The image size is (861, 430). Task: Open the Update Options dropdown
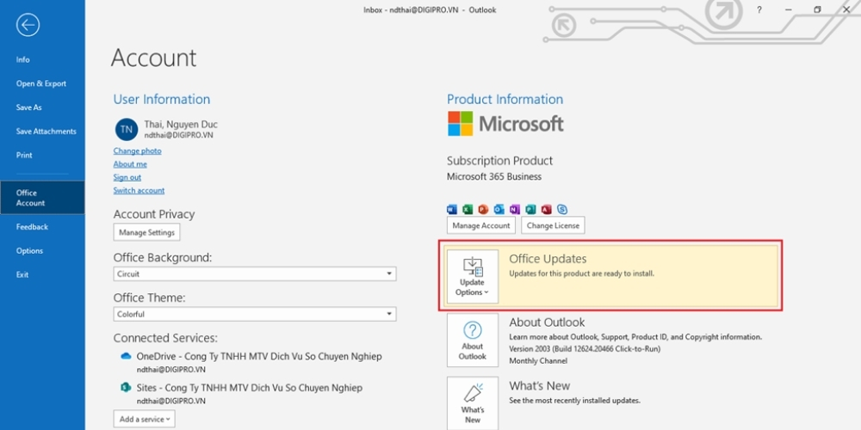tap(472, 276)
